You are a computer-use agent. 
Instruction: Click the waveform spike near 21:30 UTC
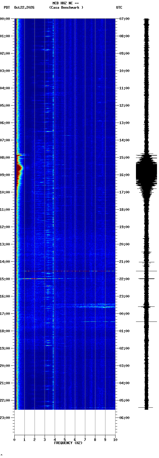147,271
